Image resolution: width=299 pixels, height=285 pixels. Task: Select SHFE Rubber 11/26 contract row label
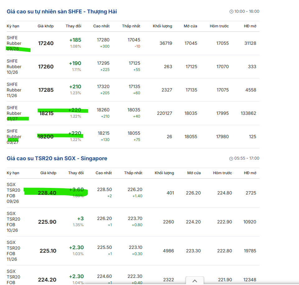point(14,90)
